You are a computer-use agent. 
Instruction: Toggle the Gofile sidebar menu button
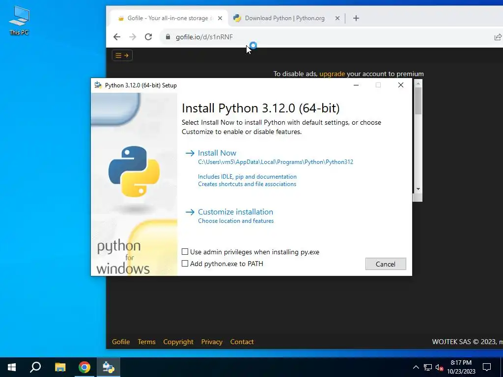122,55
